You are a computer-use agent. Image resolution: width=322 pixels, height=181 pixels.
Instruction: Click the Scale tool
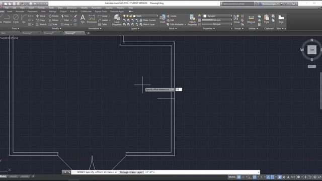click(53, 25)
